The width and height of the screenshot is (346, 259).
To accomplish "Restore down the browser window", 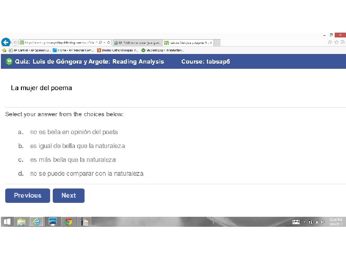I will point(331,35).
